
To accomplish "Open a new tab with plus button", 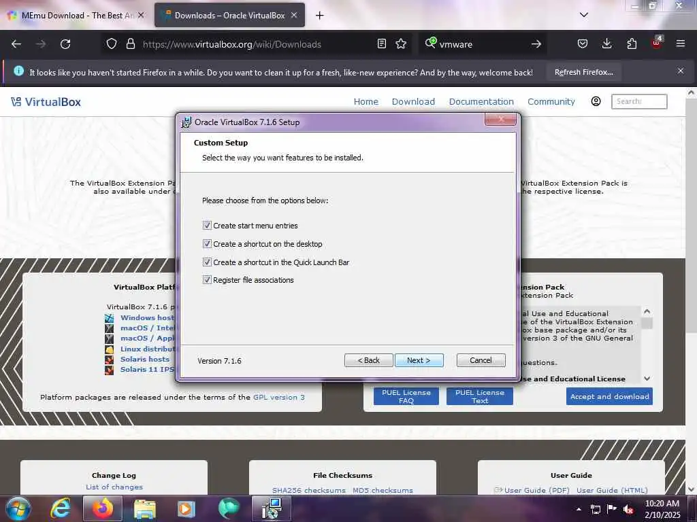I will (x=320, y=16).
